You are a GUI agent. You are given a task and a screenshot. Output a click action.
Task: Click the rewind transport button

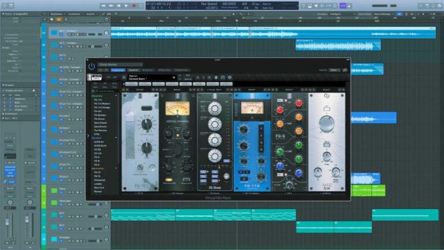click(103, 6)
